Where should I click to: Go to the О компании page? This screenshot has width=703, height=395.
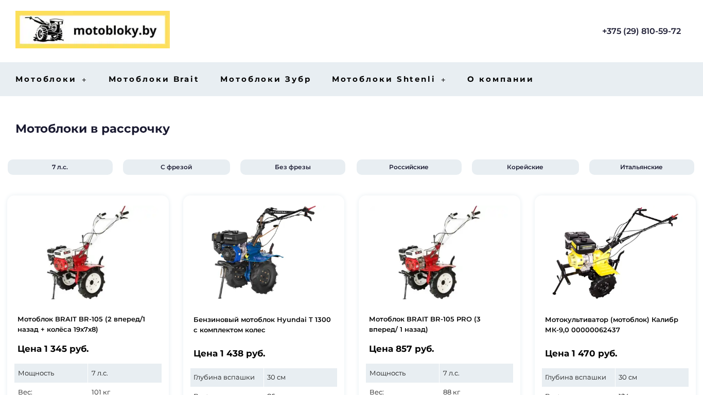pos(500,79)
